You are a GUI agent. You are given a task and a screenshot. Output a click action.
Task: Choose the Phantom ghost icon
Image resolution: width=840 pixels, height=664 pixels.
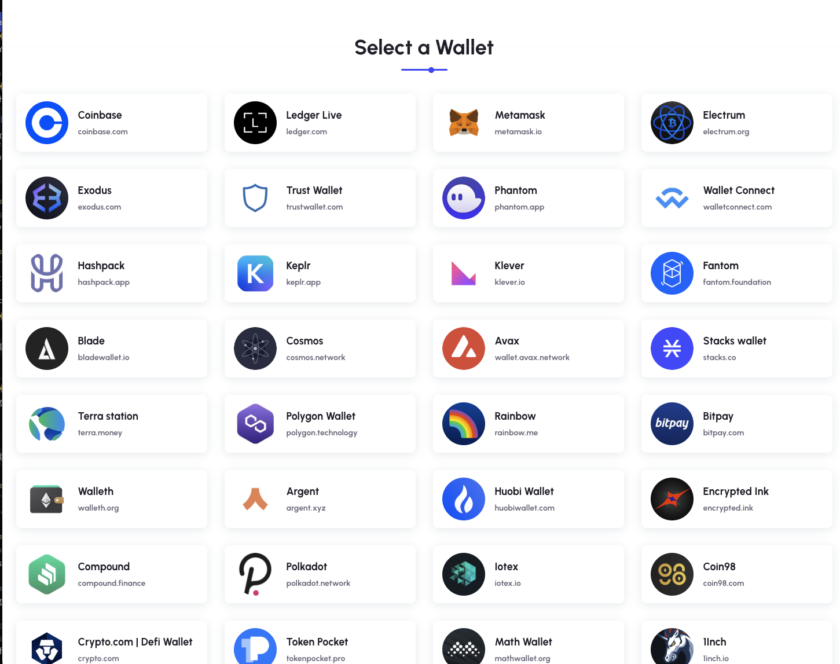click(464, 198)
